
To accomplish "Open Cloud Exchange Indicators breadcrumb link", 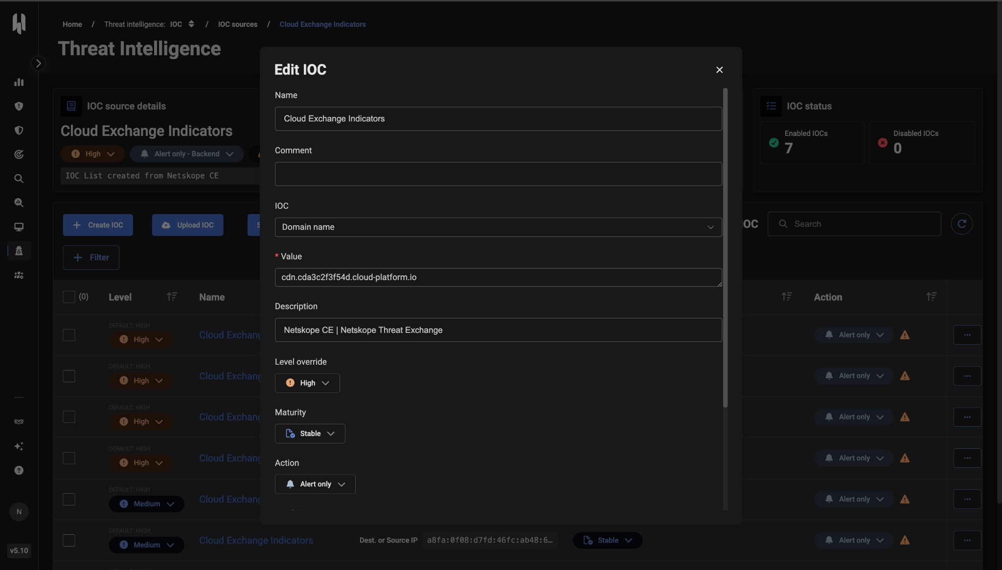I will point(322,24).
